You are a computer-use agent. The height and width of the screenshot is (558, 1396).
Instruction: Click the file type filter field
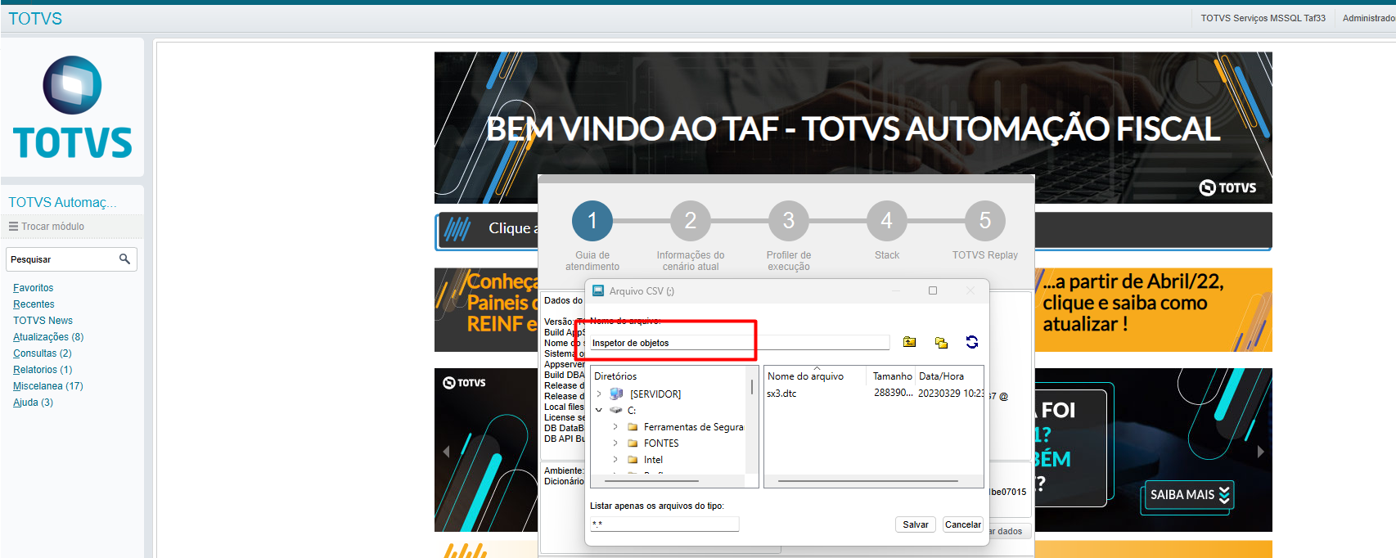(x=664, y=524)
